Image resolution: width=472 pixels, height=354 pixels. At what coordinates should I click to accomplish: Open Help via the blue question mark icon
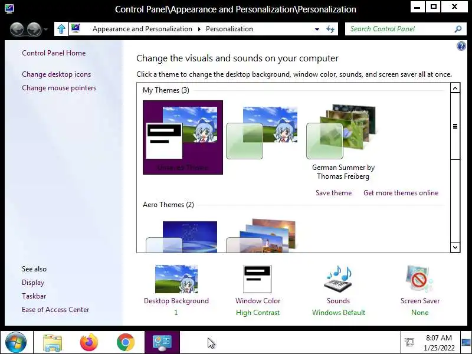(x=461, y=46)
